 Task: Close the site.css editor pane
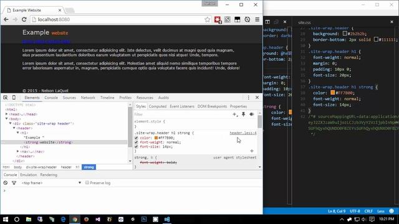[392, 22]
